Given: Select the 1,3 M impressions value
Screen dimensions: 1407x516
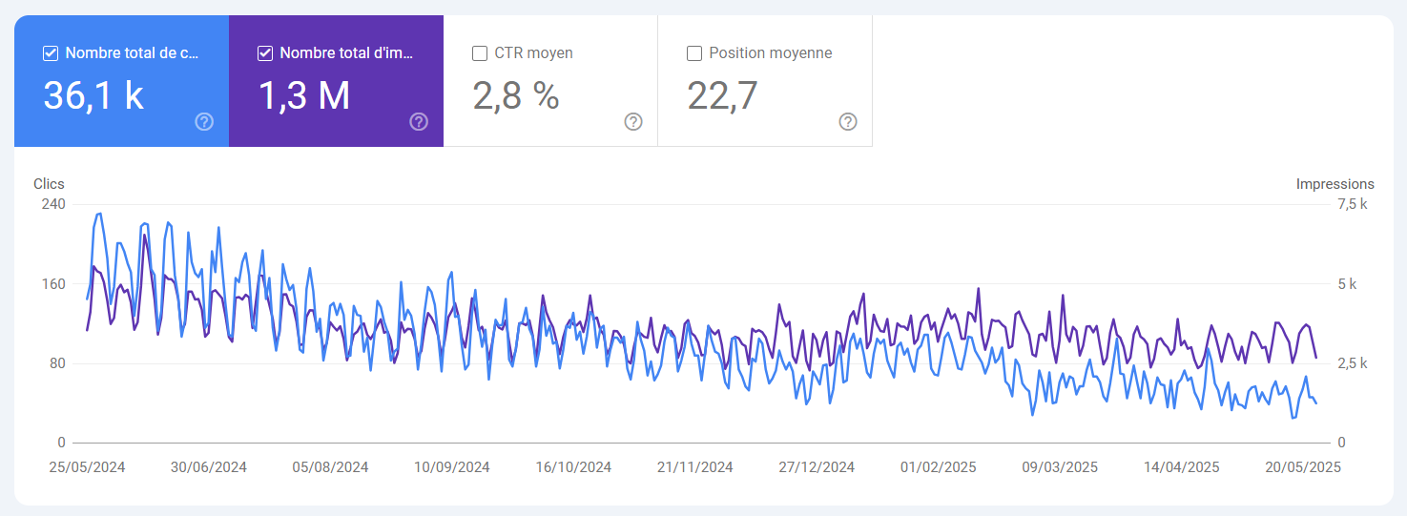Looking at the screenshot, I should tap(304, 95).
